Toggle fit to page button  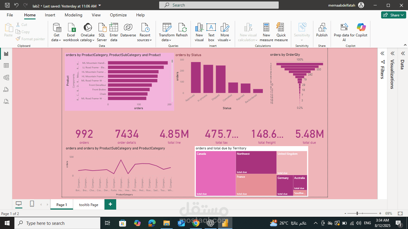coord(400,213)
